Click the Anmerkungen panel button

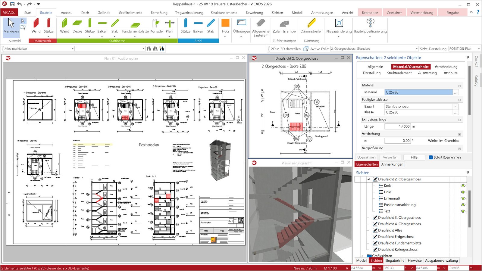(392, 164)
